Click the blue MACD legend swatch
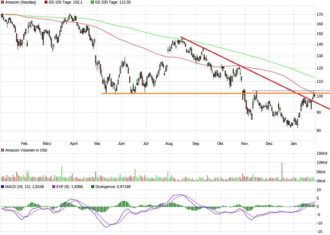 (2, 187)
